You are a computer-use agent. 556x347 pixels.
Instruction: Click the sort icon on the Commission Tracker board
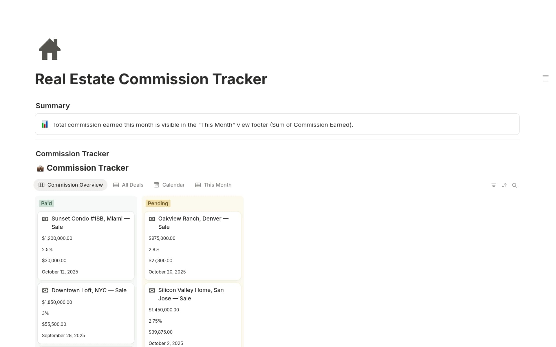pos(504,185)
